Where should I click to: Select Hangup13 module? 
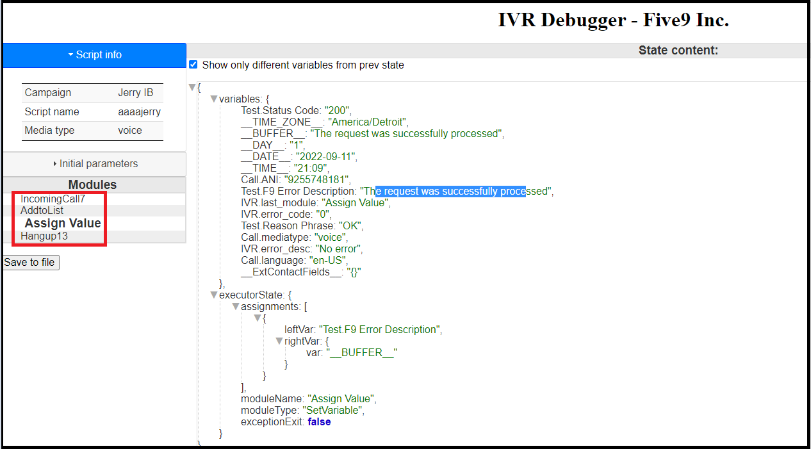[44, 236]
